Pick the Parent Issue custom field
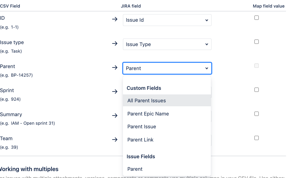This screenshot has width=287, height=178. click(142, 127)
